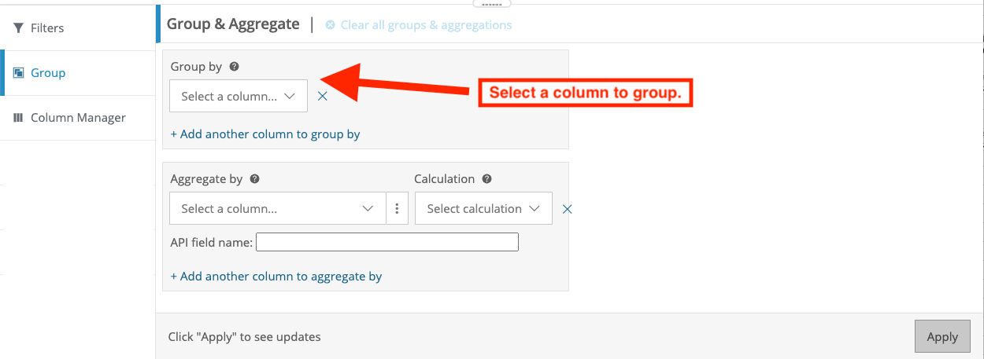This screenshot has height=359, width=984.
Task: Click Clear all groups & aggregations link
Action: [426, 25]
